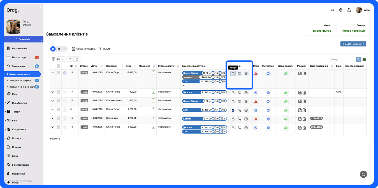This screenshot has height=188, width=378.
Task: Tick the checkbox for order 17
Action: point(58,92)
